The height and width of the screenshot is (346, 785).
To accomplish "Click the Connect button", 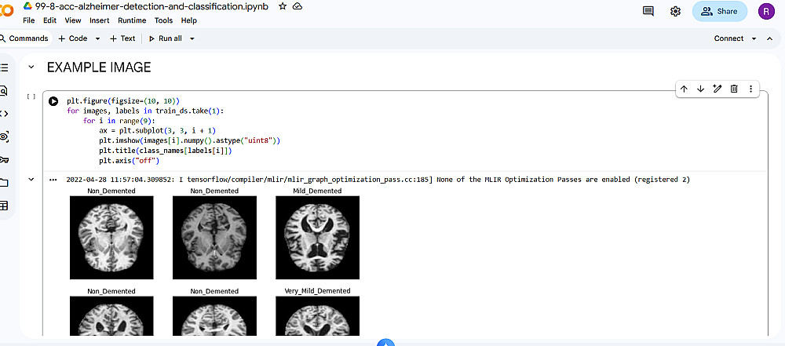I will (x=728, y=38).
